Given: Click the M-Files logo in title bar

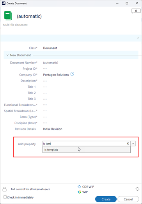Looking at the screenshot, I should click(4, 3).
